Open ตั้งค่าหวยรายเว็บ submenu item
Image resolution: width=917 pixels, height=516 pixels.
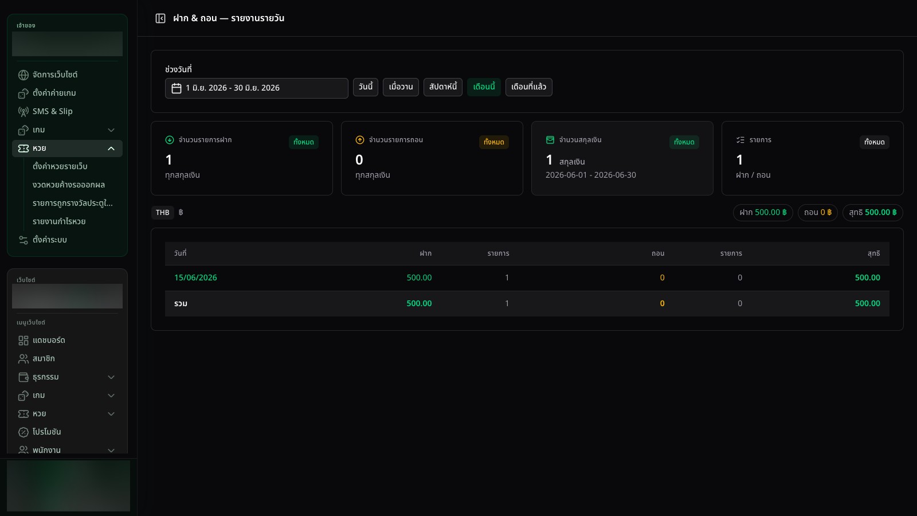click(x=60, y=166)
